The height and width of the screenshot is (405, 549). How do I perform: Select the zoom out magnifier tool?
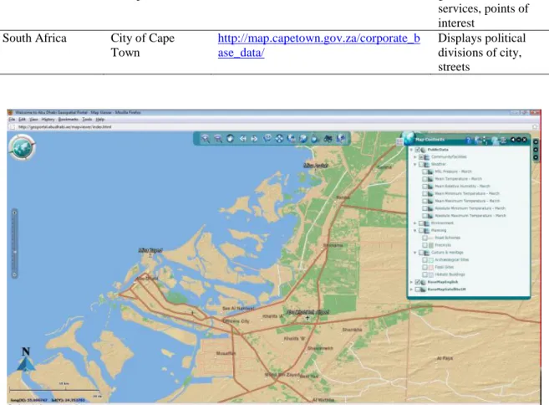tap(218, 139)
